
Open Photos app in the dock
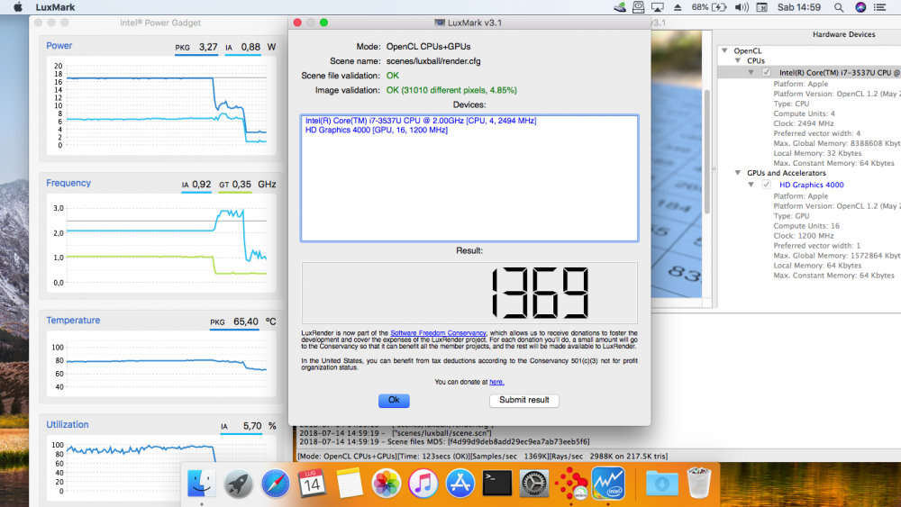(x=387, y=483)
